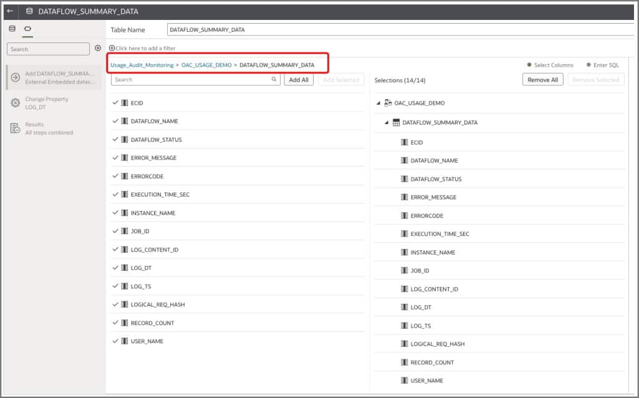Click the add step plus icon beside Search
This screenshot has height=398, width=639.
(98, 49)
